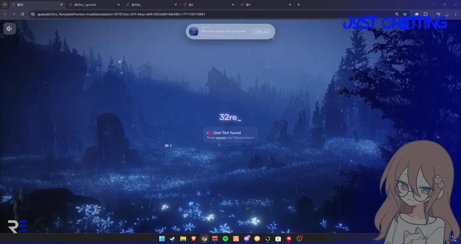The width and height of the screenshot is (461, 244).
Task: Close the '@32re_ | guns.lol' tab
Action: (x=118, y=5)
